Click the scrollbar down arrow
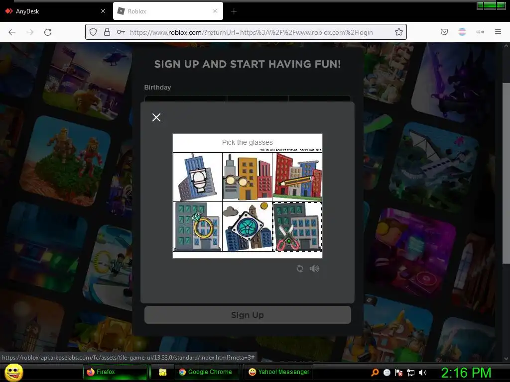Viewport: 510px width, 382px height. [506, 359]
